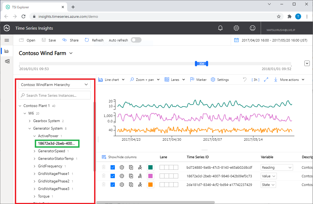Screen dimensions: 313x204
Task: Open the Value variable dropdown
Action: click(269, 176)
